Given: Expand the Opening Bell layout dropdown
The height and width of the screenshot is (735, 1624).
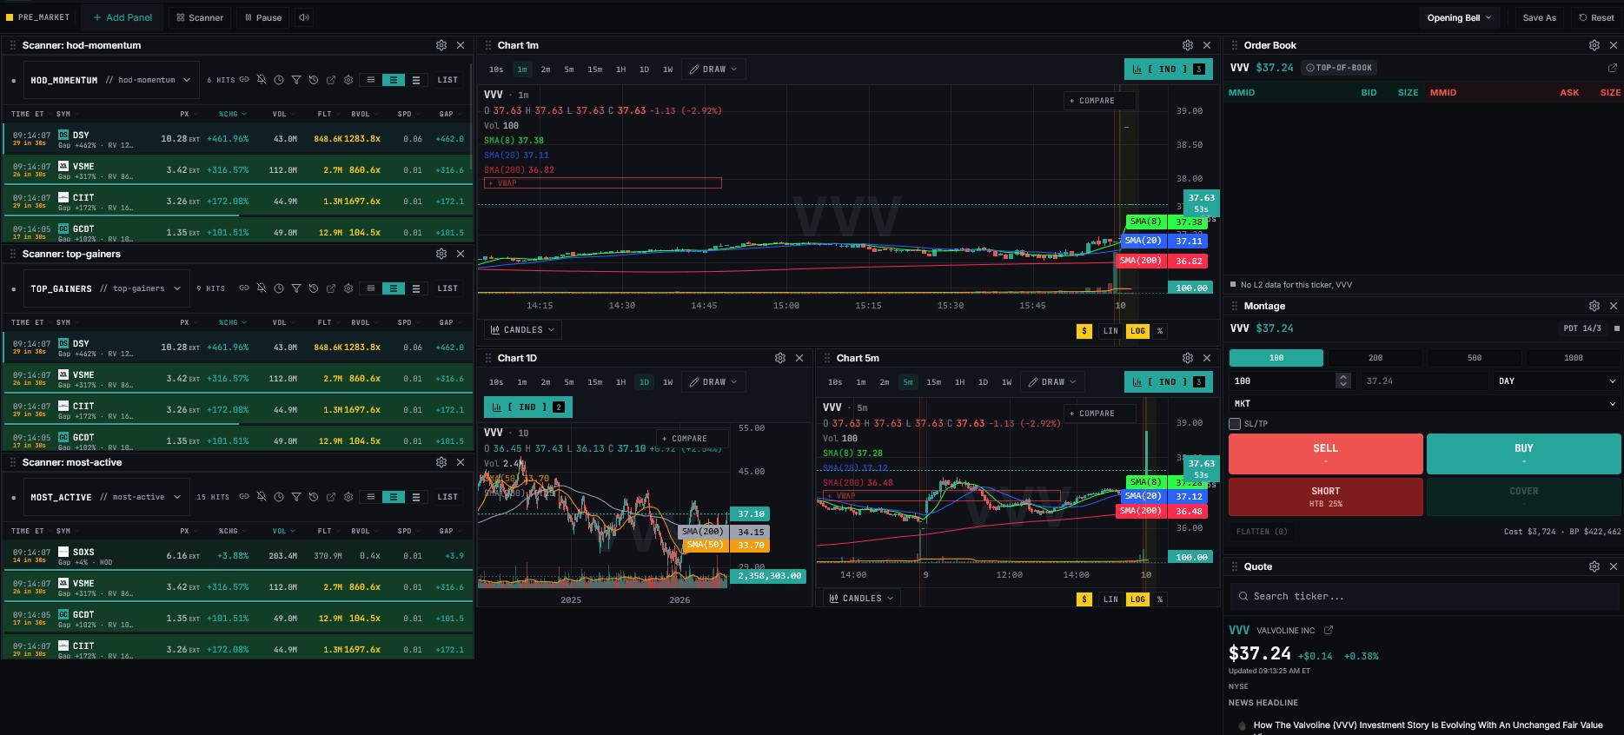Looking at the screenshot, I should (x=1459, y=17).
